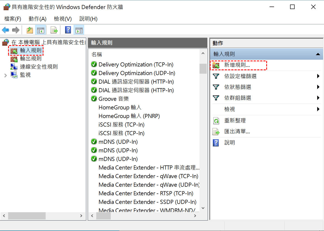Toggle the Action pane toolbar icon
Viewport: 324px width, 231px height.
(x=79, y=30)
